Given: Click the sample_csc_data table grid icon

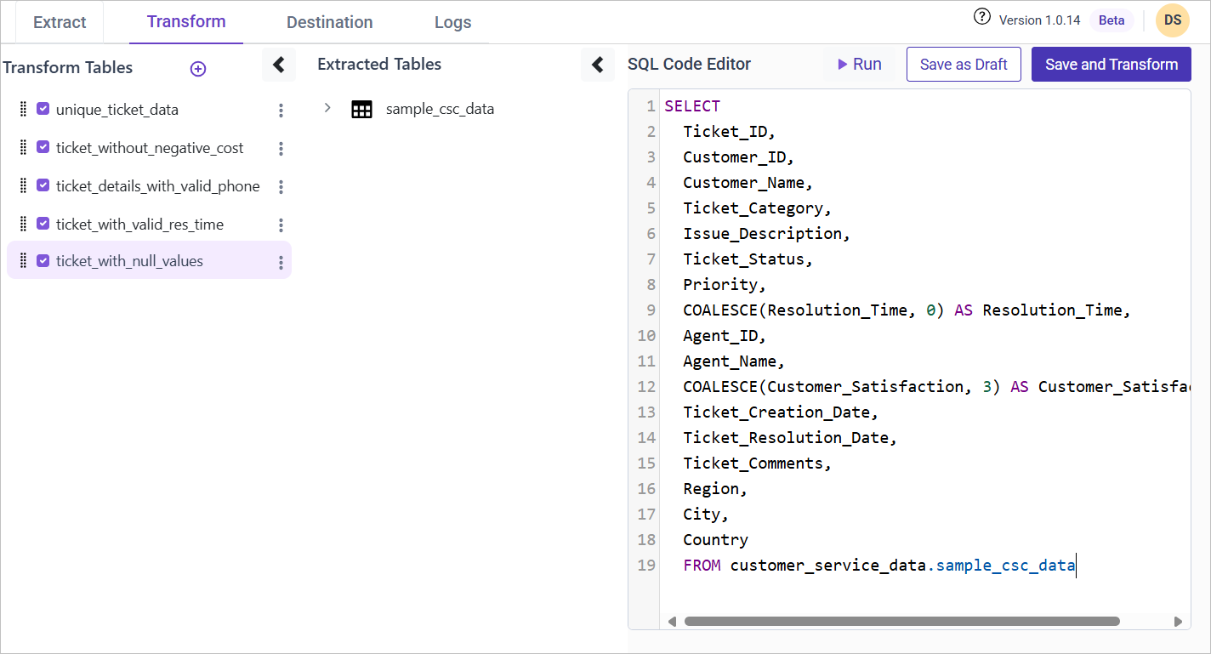Looking at the screenshot, I should [361, 110].
